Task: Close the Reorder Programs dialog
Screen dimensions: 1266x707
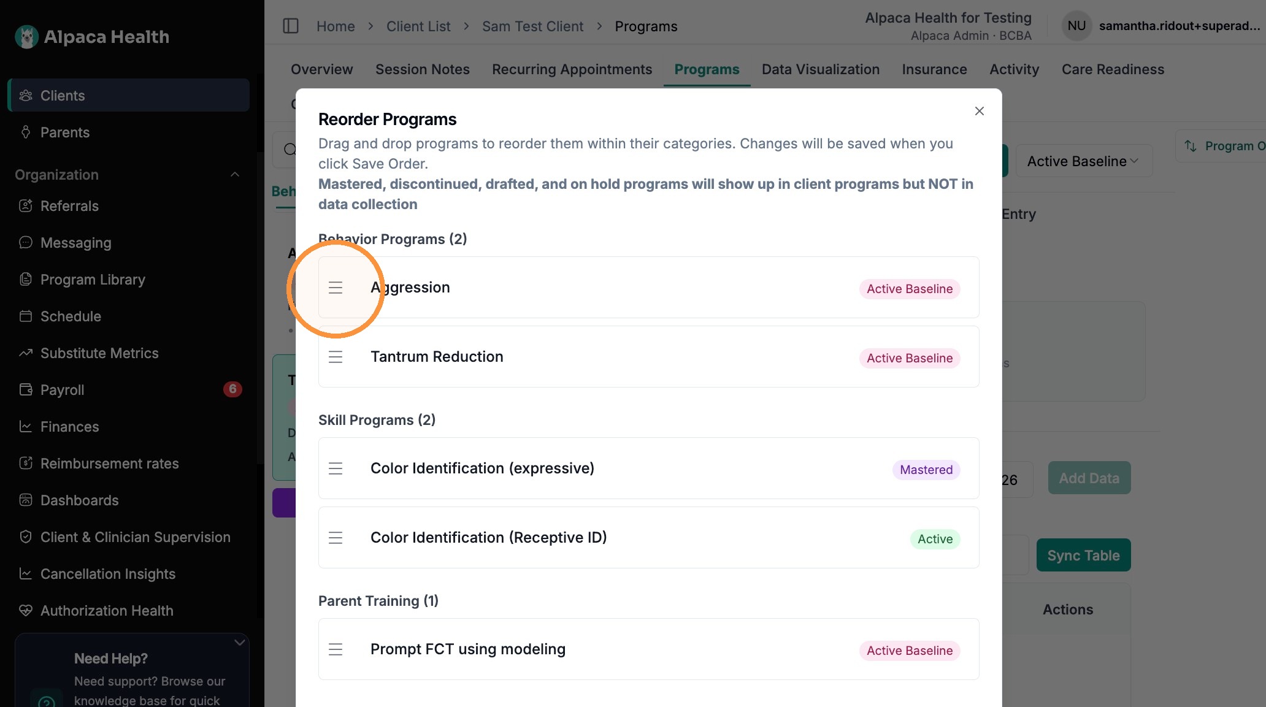Action: click(x=980, y=111)
